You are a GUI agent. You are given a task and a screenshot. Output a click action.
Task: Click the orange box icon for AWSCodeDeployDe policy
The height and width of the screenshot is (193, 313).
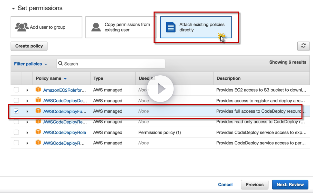point(38,100)
